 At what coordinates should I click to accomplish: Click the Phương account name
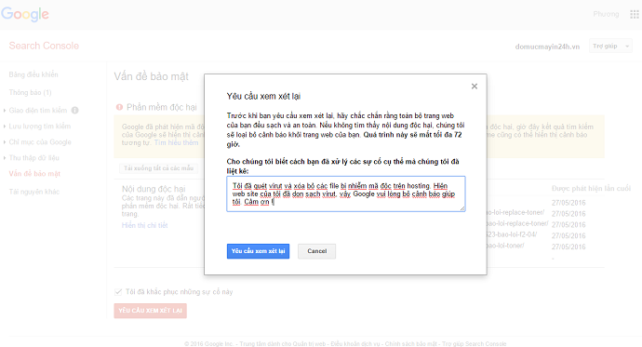click(606, 14)
